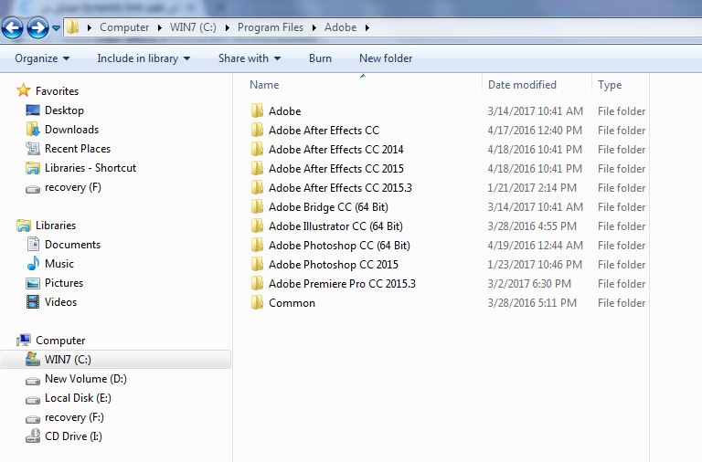
Task: Open the Organize menu
Action: (42, 58)
